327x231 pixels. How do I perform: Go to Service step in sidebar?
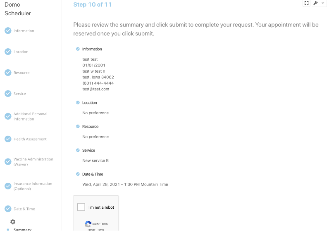[19, 94]
